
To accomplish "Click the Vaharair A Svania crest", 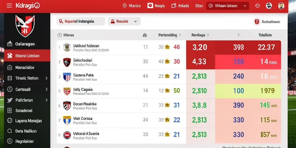I will pyautogui.click(x=67, y=135).
